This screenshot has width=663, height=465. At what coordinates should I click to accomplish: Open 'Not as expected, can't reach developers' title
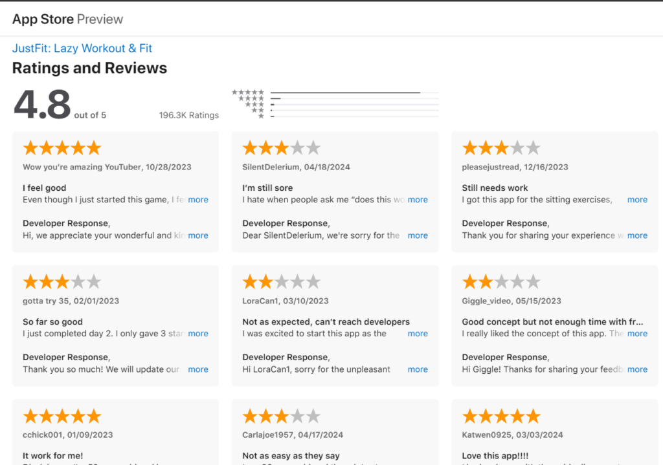tap(326, 322)
